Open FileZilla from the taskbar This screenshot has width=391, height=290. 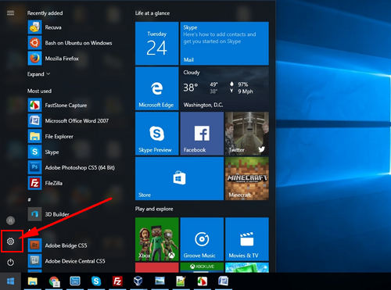point(117,281)
